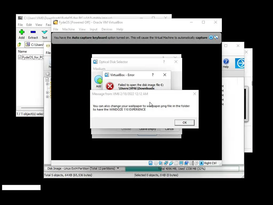Click the 'Selected 0 objects, 0 KB' status text
The width and height of the screenshot is (273, 205).
pos(156,175)
